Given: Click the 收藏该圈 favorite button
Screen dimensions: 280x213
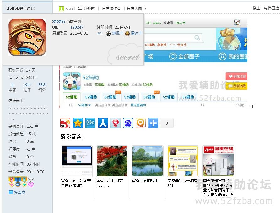Looking at the screenshot, I should [236, 76].
